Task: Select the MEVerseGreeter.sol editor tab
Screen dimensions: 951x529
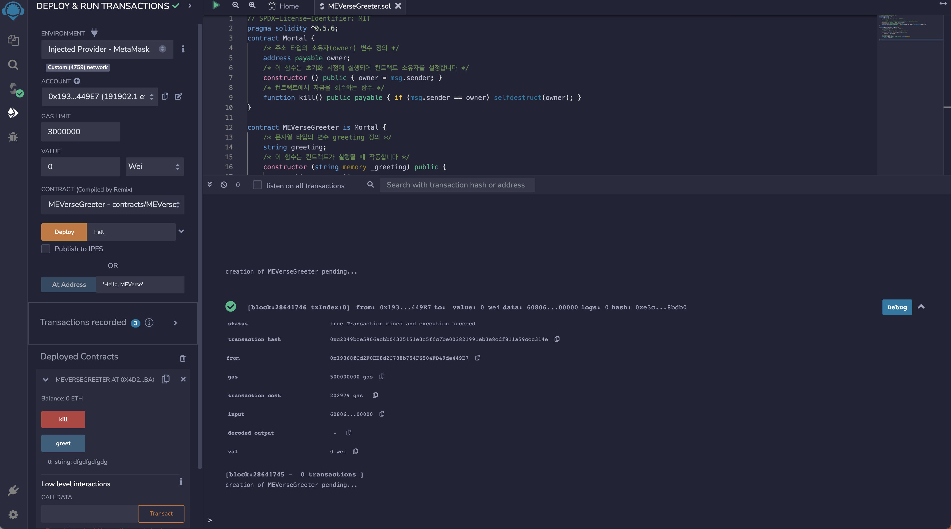Action: click(x=359, y=6)
